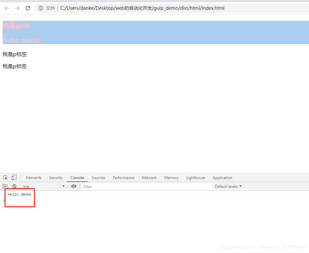Open the Network tab
This screenshot has width=309, height=253.
pyautogui.click(x=149, y=177)
